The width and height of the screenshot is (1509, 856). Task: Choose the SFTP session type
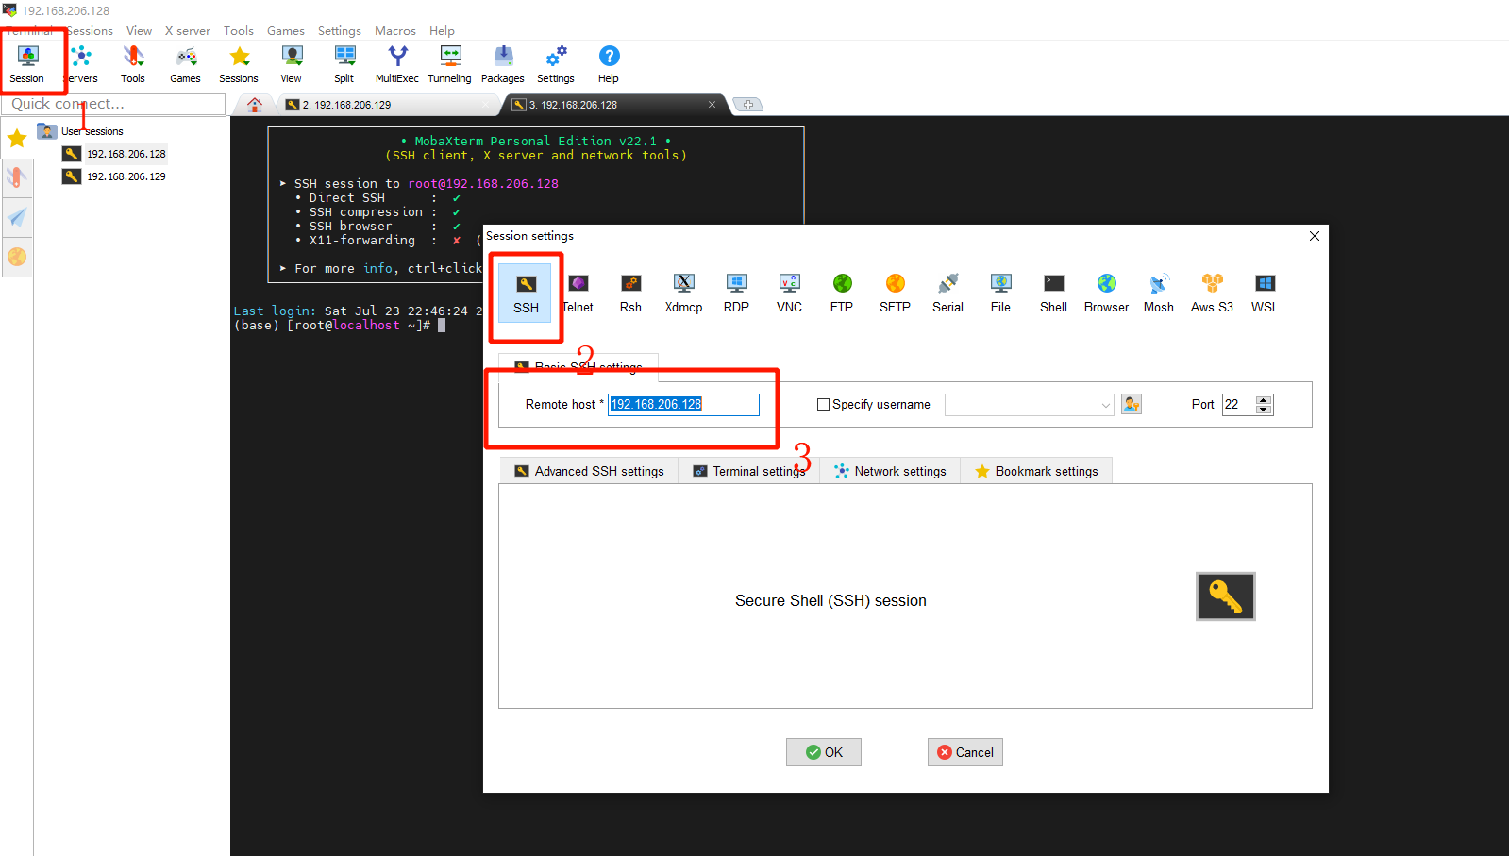(896, 294)
